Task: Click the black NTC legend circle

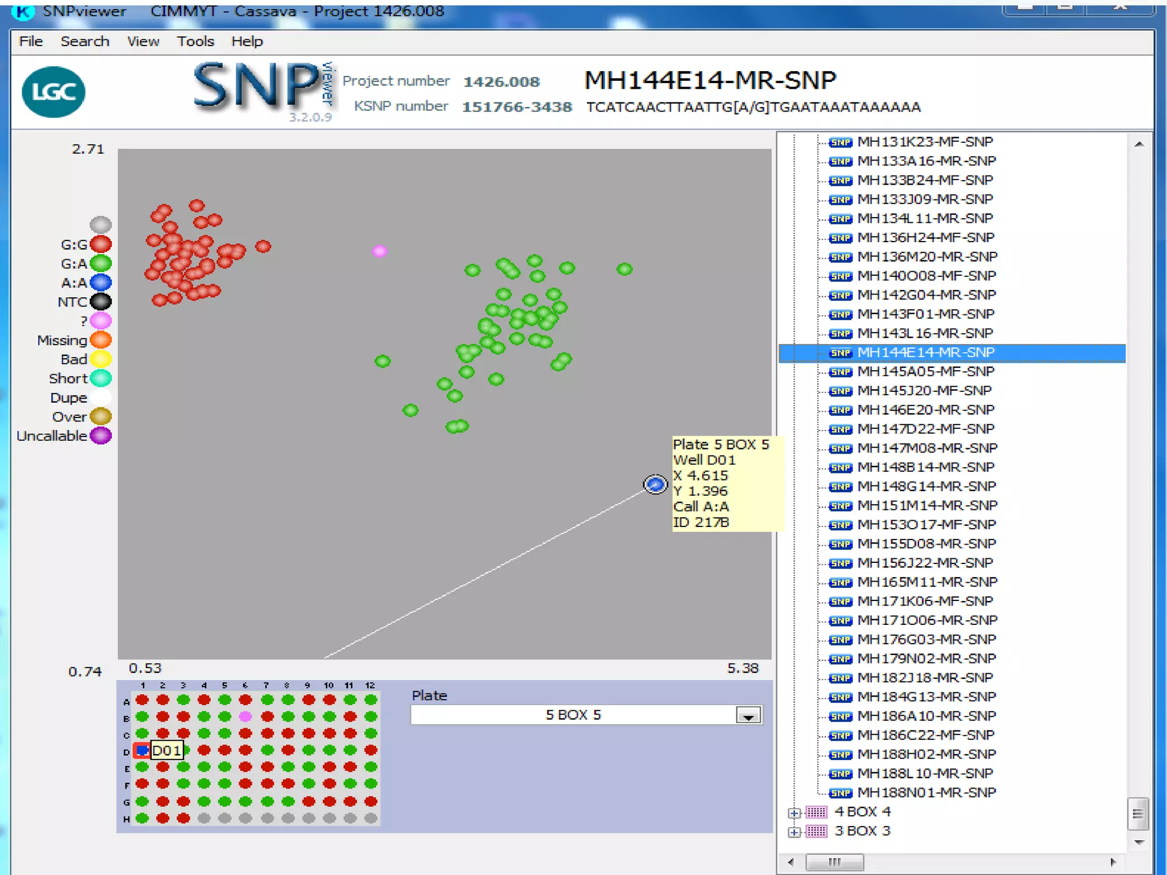Action: 101,301
